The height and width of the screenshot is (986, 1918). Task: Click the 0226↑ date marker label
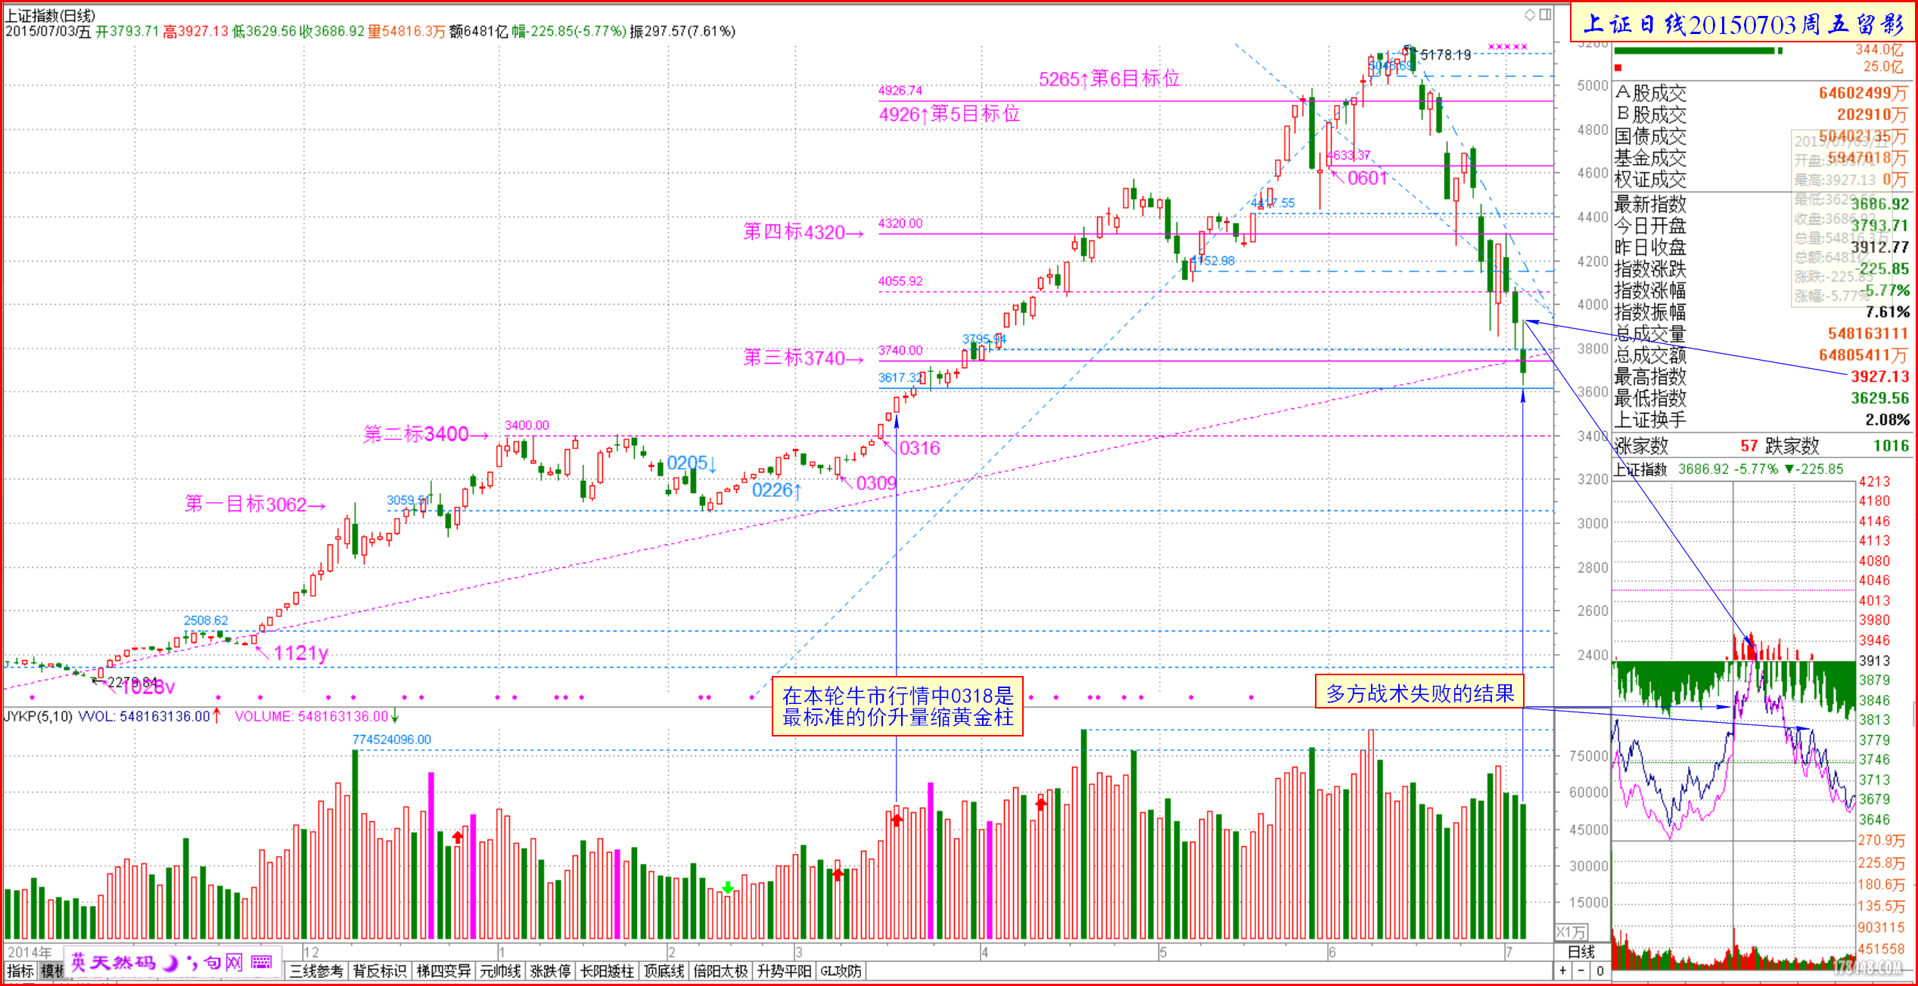(776, 490)
